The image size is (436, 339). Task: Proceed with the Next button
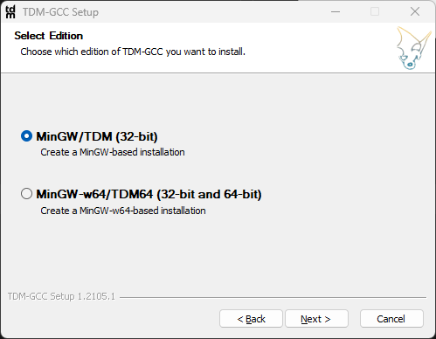point(316,319)
